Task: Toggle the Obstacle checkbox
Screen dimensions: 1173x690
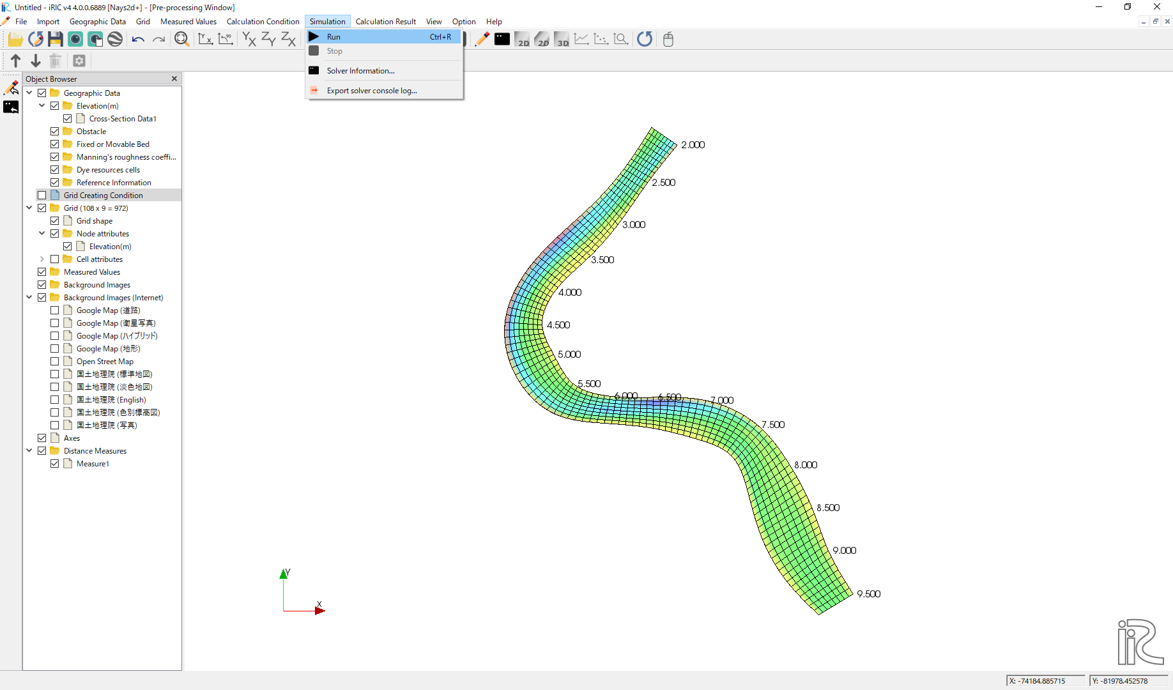Action: [x=55, y=132]
